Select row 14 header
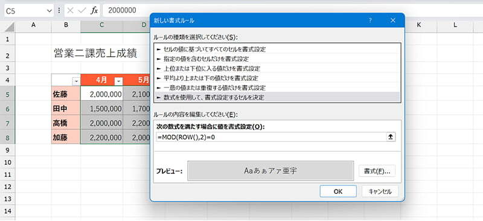The width and height of the screenshot is (483, 221). pos(8,211)
